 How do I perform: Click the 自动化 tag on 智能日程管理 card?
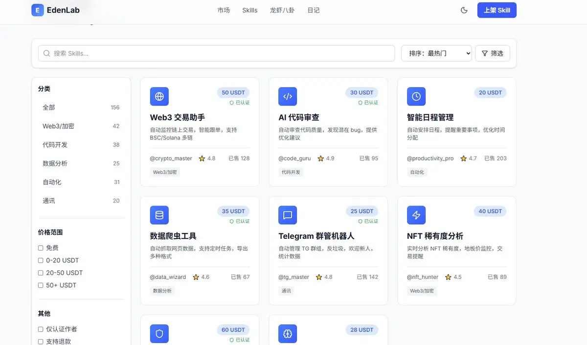(x=417, y=172)
